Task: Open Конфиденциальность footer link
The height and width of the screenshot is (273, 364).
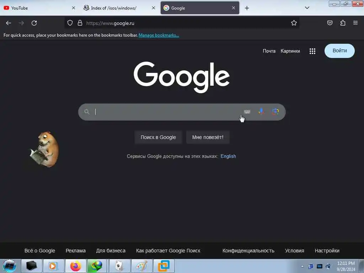Action: (248, 251)
